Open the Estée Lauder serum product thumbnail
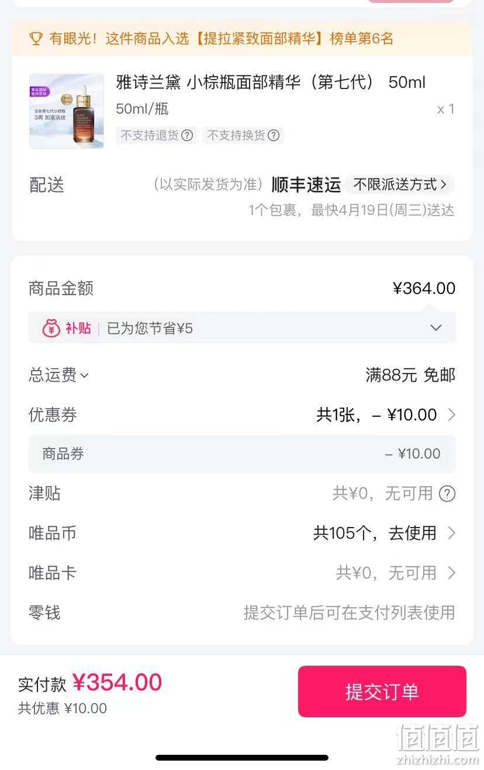 67,111
